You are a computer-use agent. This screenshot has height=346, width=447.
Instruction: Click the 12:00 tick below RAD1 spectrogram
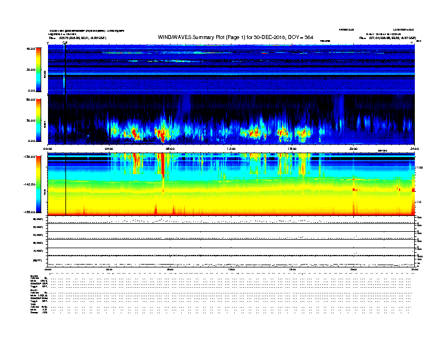click(x=231, y=149)
